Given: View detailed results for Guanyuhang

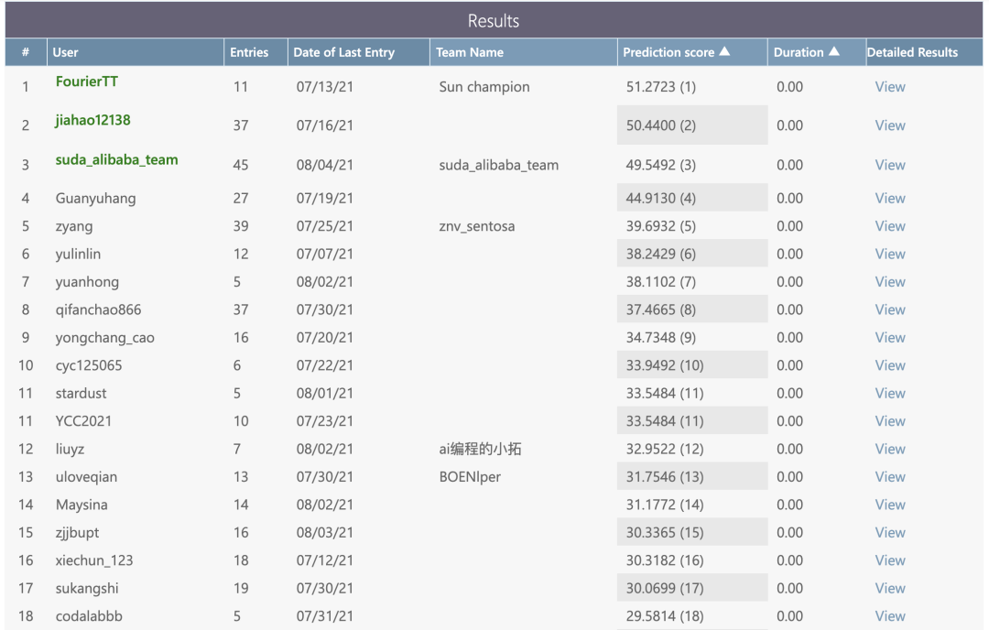Looking at the screenshot, I should (x=890, y=198).
